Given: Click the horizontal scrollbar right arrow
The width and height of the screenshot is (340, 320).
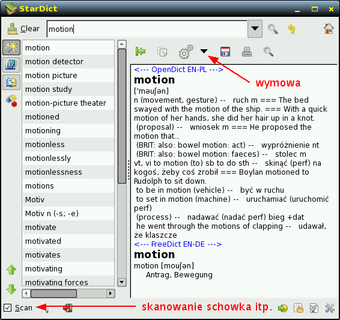Looking at the screenshot, I should (111, 294).
